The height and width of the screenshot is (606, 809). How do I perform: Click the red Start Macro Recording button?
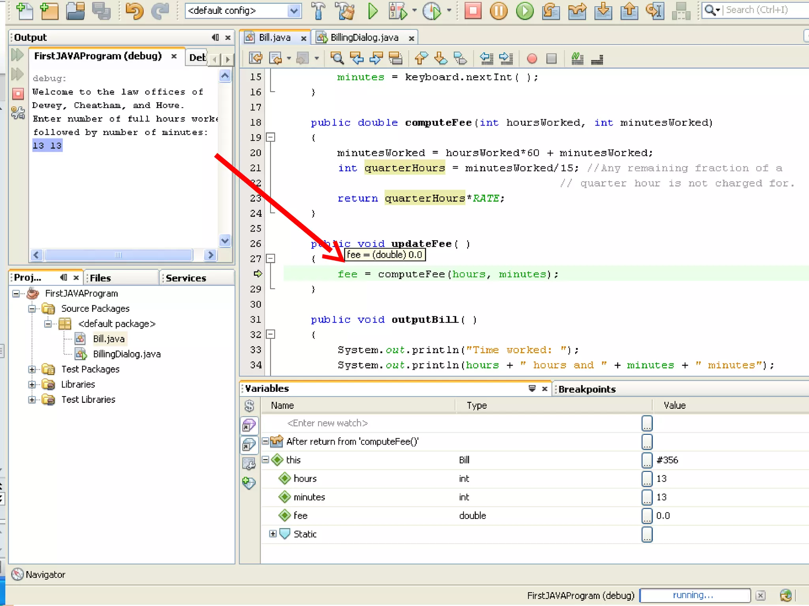point(532,58)
